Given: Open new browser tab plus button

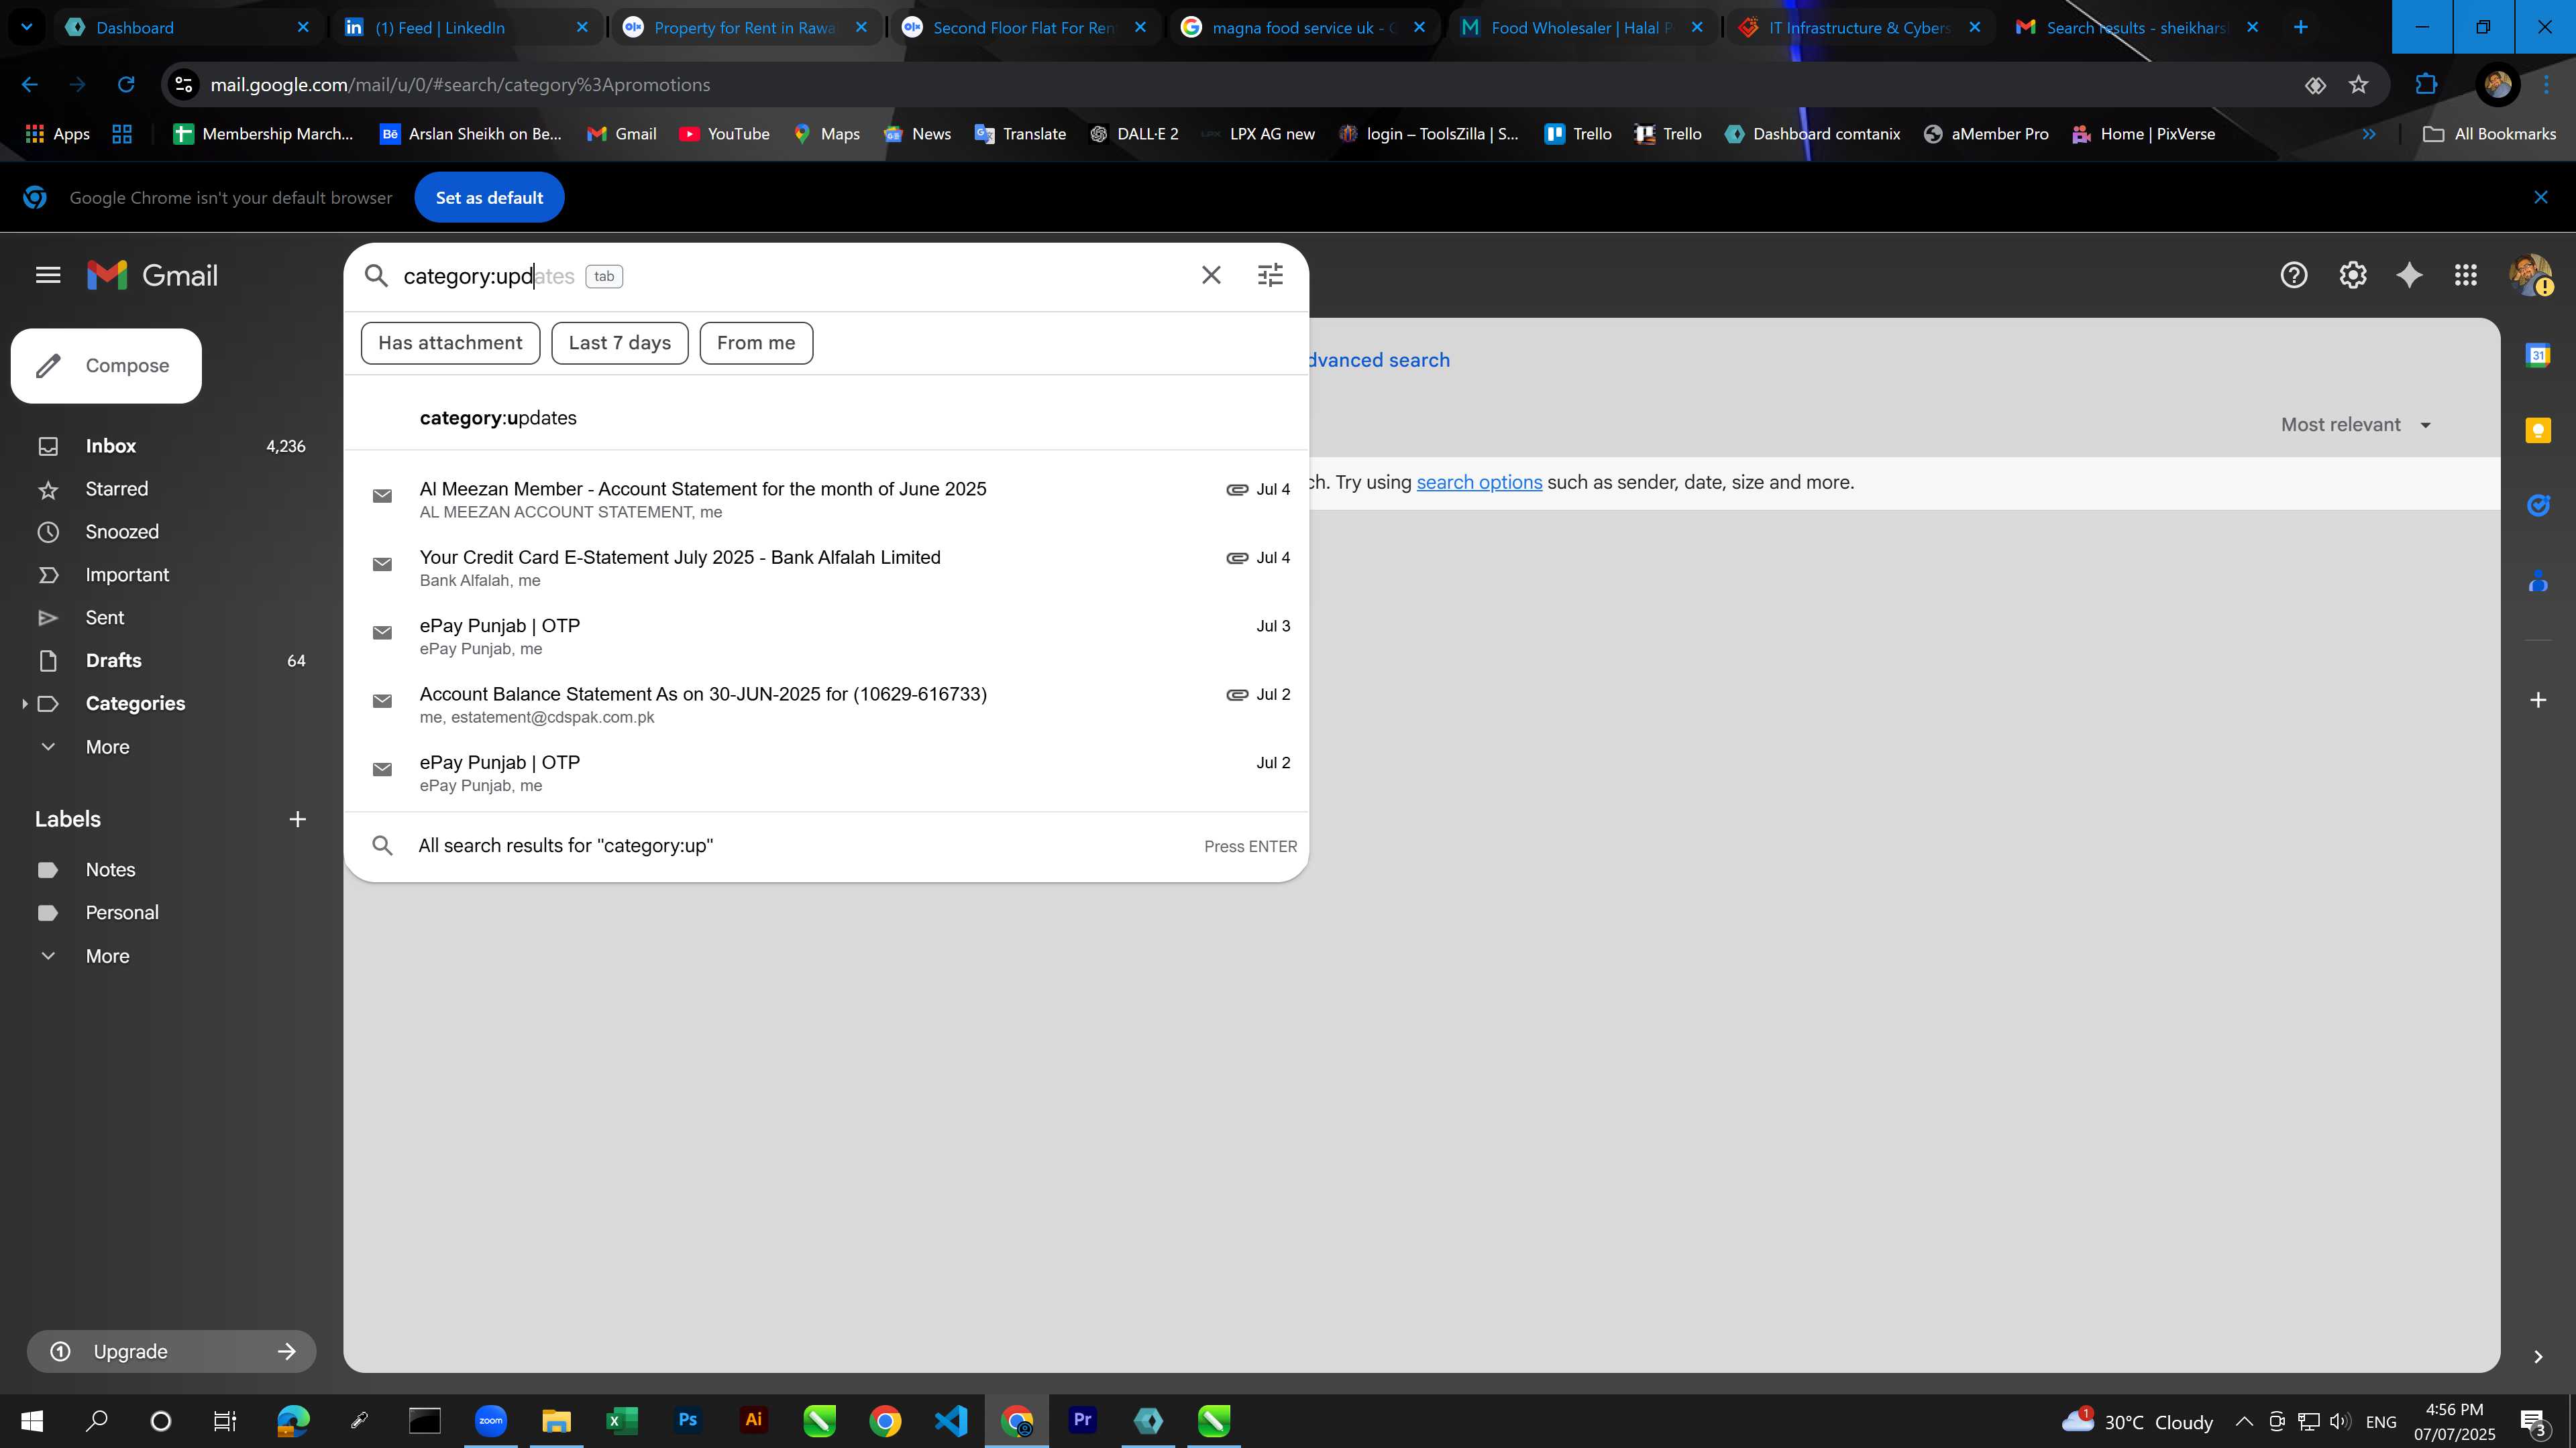Looking at the screenshot, I should click(2300, 27).
